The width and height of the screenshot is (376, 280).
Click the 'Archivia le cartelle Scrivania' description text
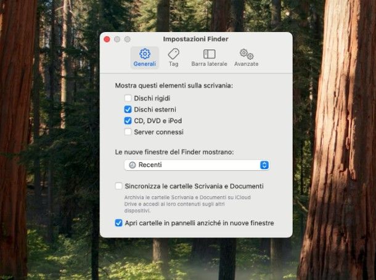click(x=187, y=204)
